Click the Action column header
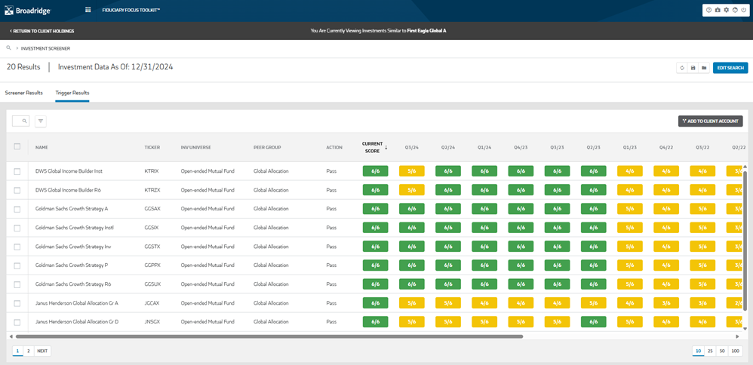This screenshot has height=365, width=753. [x=334, y=148]
